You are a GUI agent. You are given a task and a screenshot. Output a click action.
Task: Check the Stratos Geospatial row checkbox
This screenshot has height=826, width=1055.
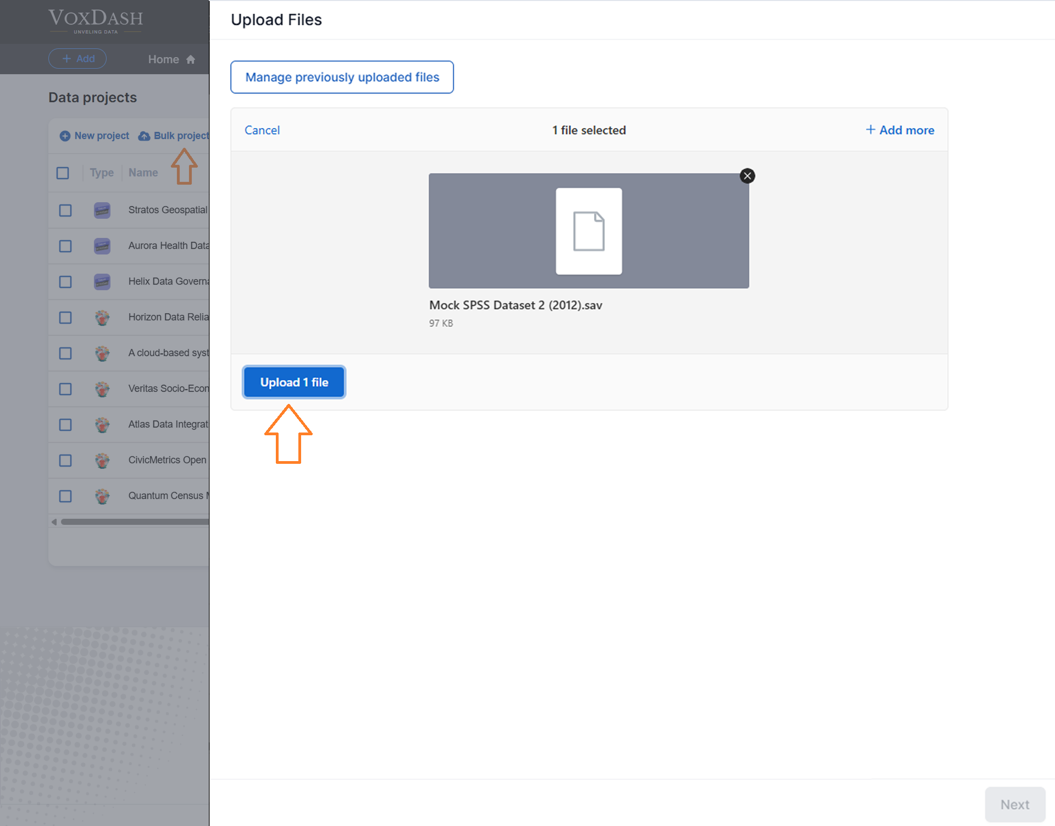65,210
